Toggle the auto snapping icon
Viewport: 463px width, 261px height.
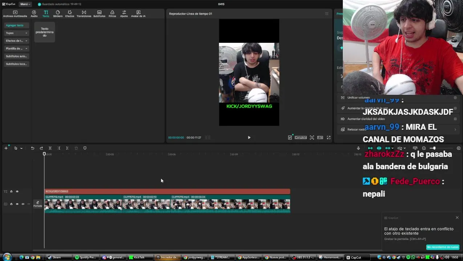click(379, 148)
